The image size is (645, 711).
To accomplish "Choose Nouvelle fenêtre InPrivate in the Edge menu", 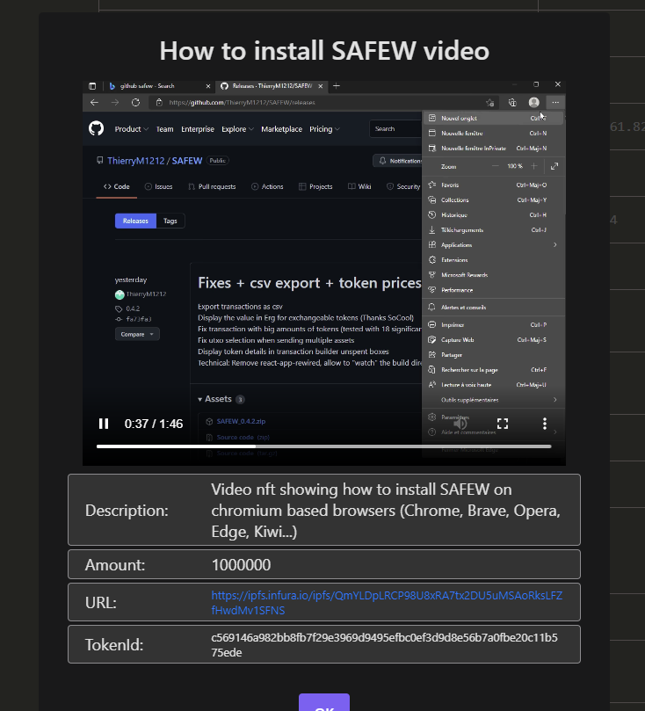I will coord(494,149).
